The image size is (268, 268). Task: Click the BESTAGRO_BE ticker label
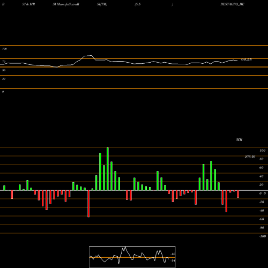click(x=232, y=4)
